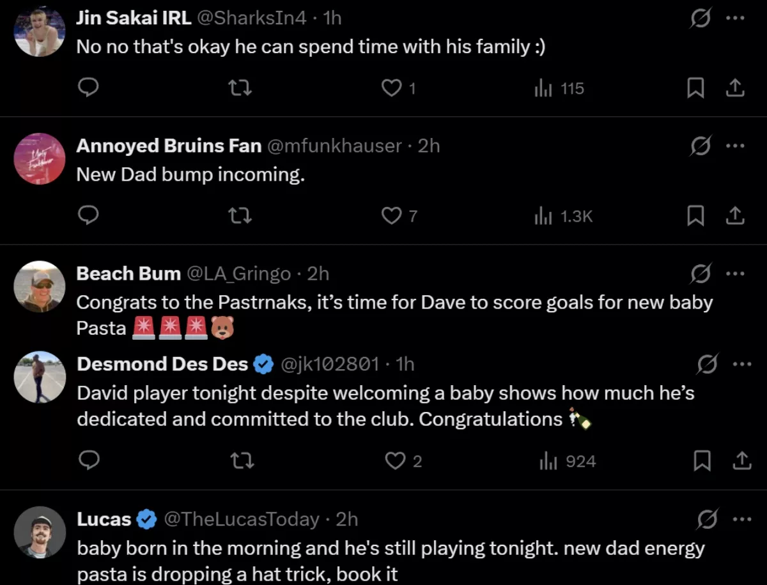The image size is (767, 585).
Task: Bookmark the Annoyed Bruins Fan tweet
Action: pyautogui.click(x=695, y=217)
